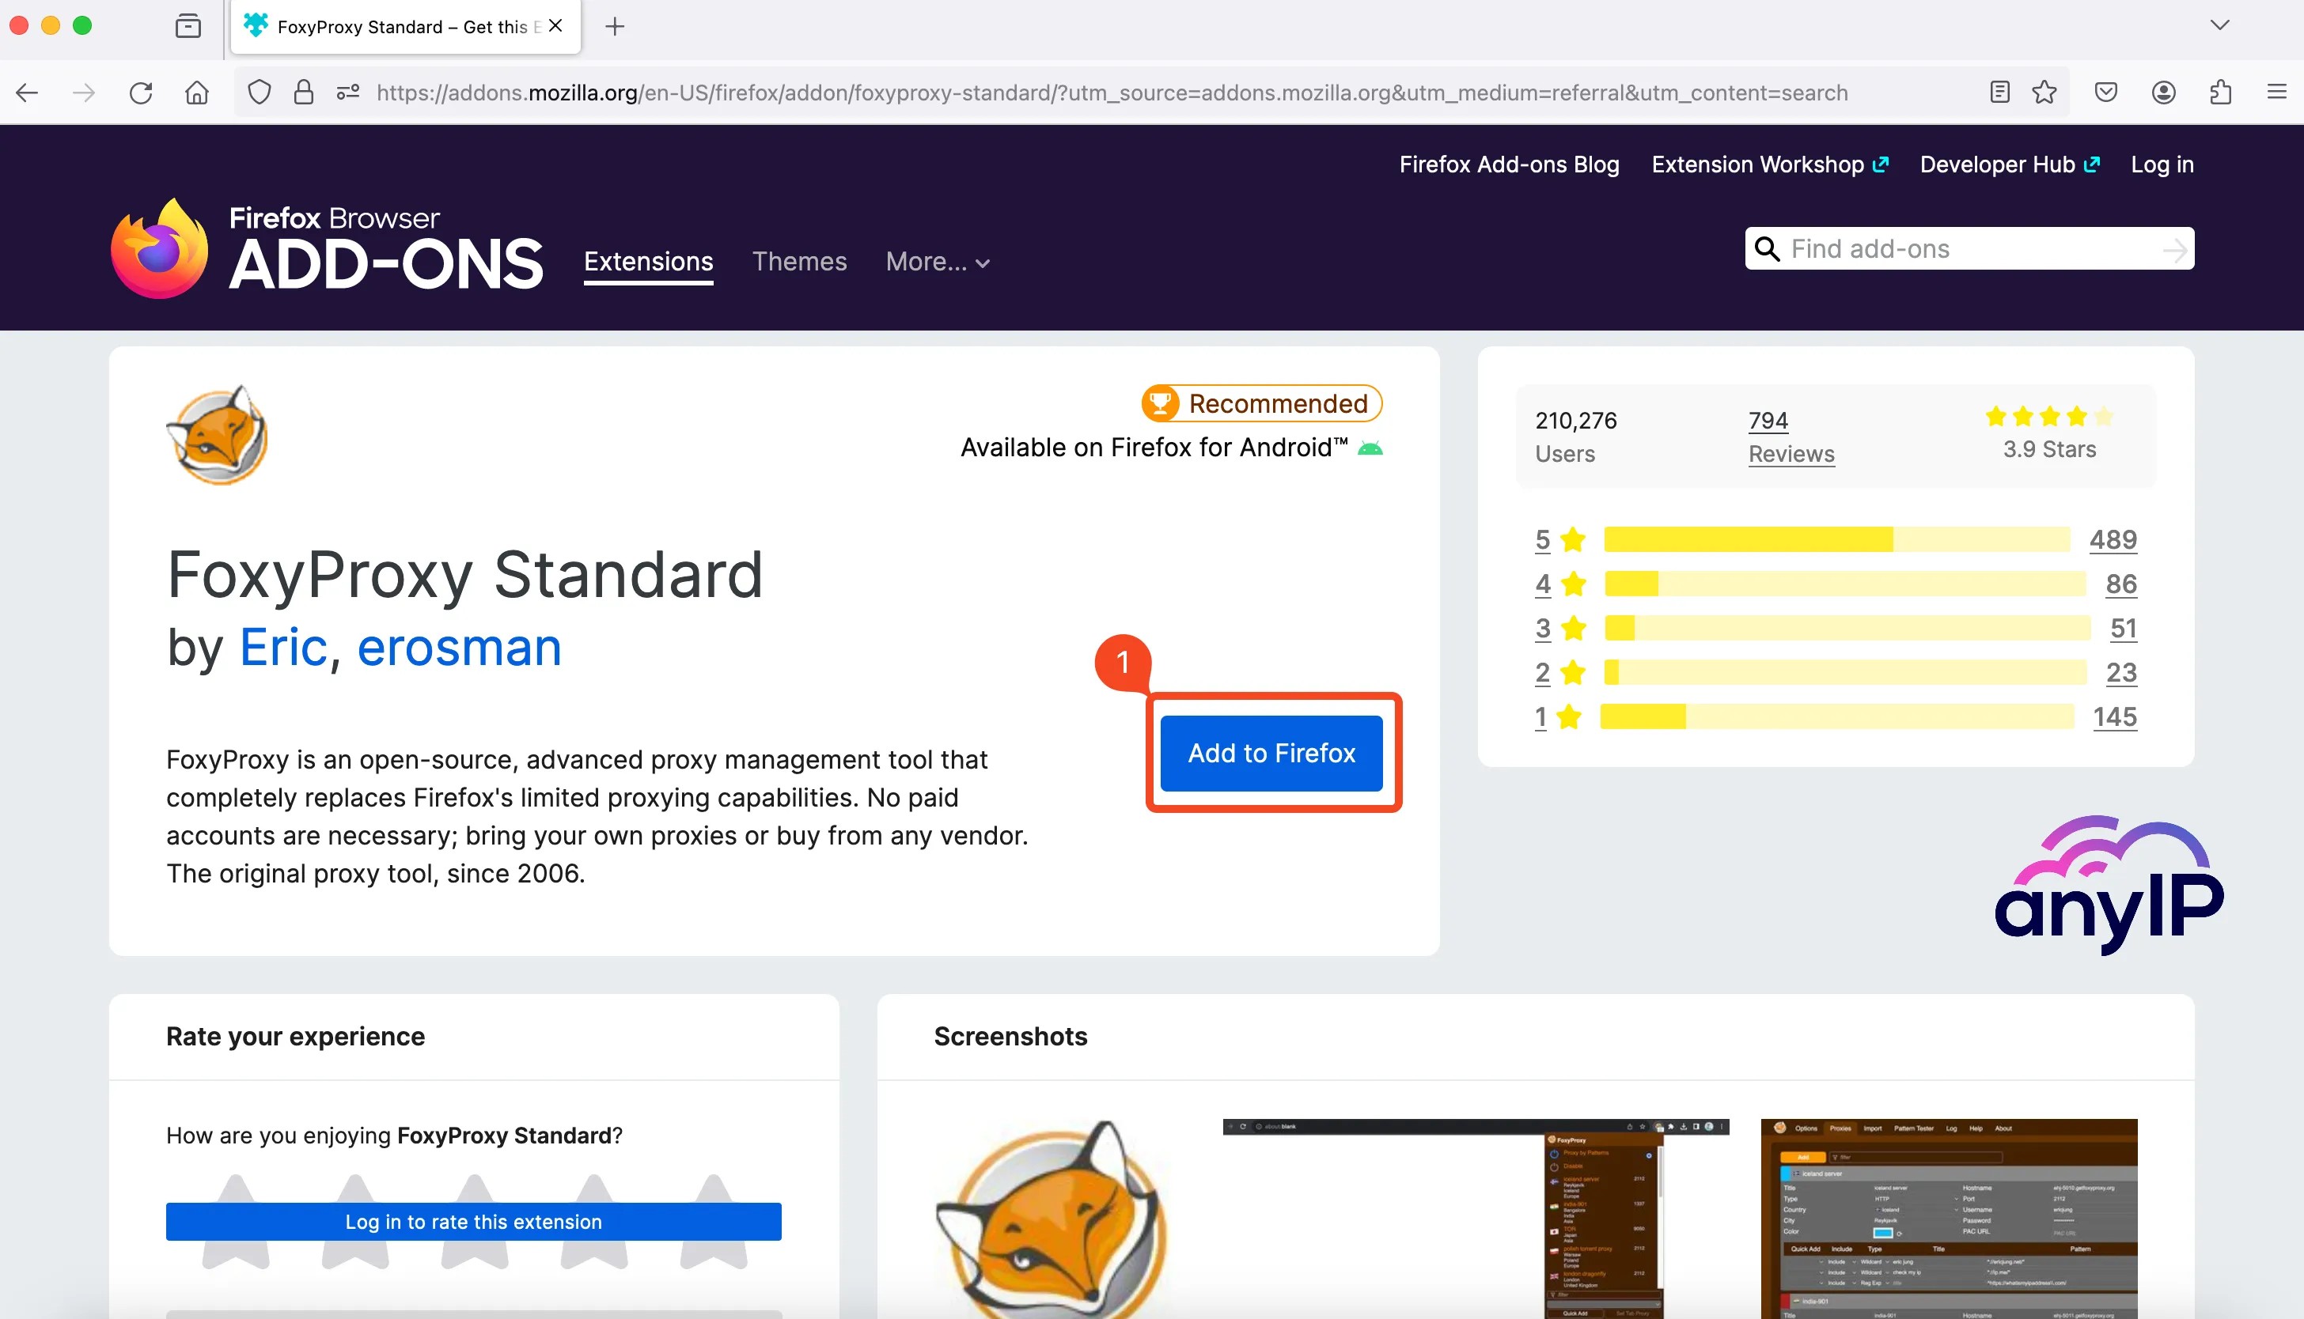Click the reader view icon in address bar
The height and width of the screenshot is (1319, 2304).
click(x=1995, y=93)
